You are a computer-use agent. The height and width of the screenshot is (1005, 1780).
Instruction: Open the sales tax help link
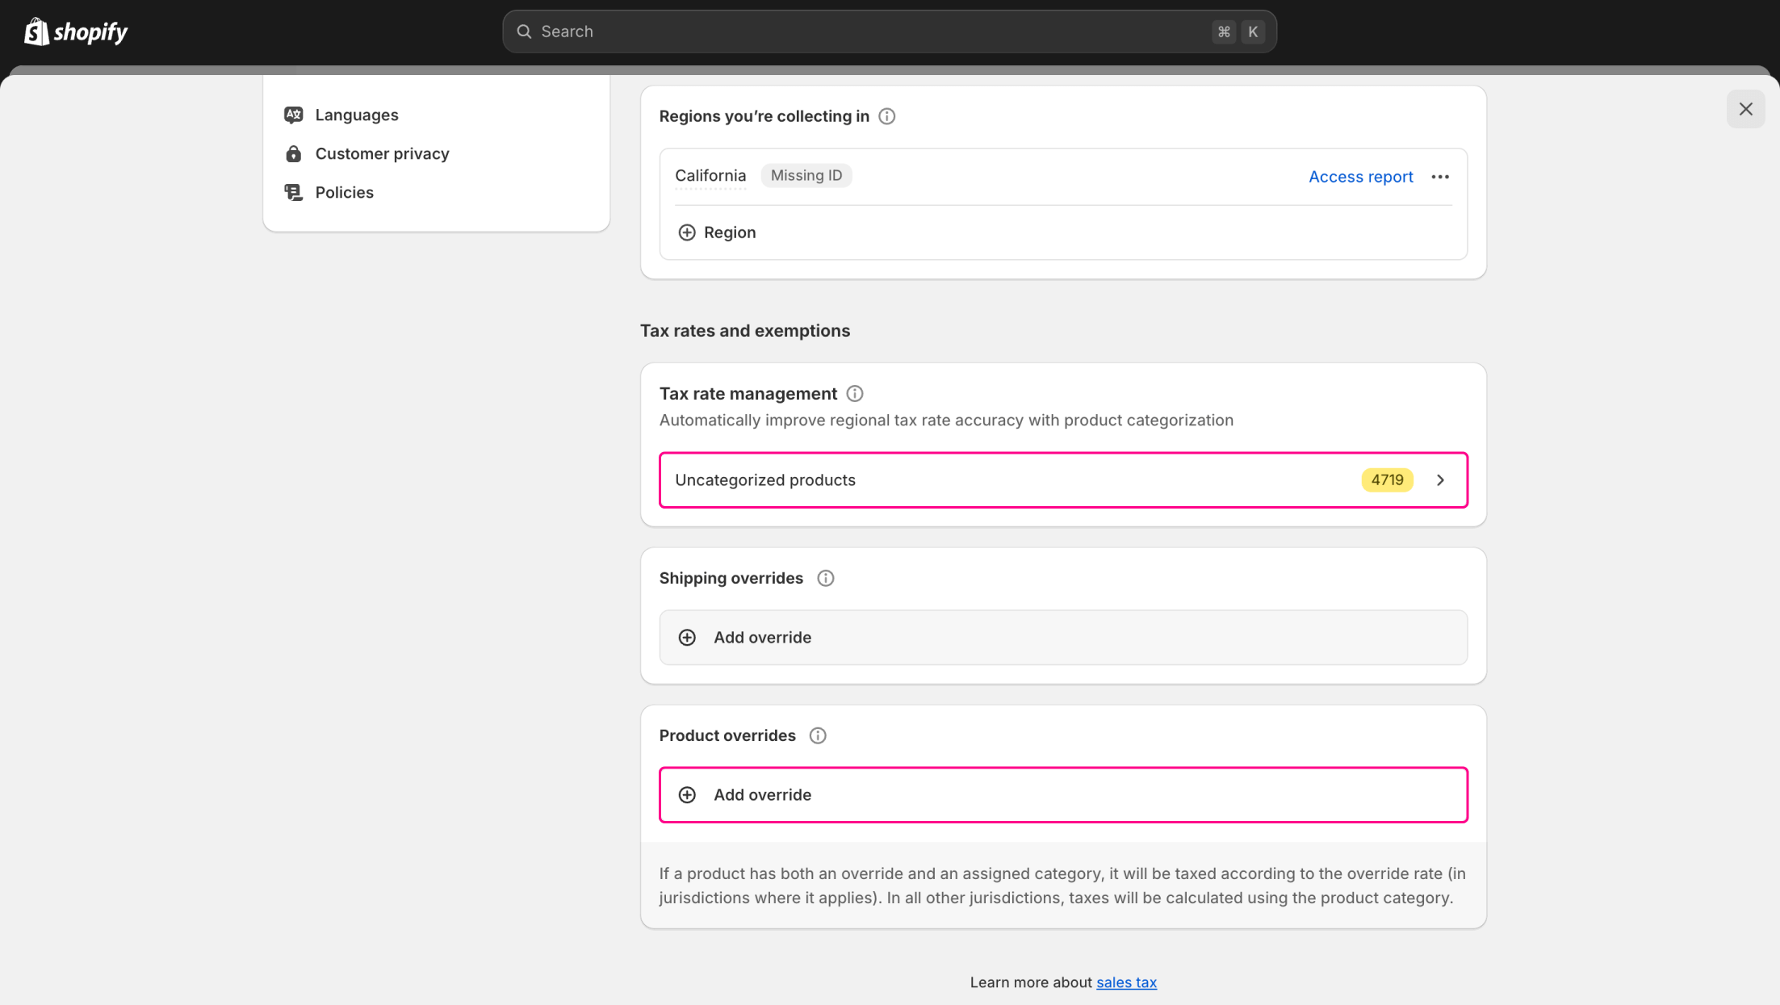point(1126,982)
